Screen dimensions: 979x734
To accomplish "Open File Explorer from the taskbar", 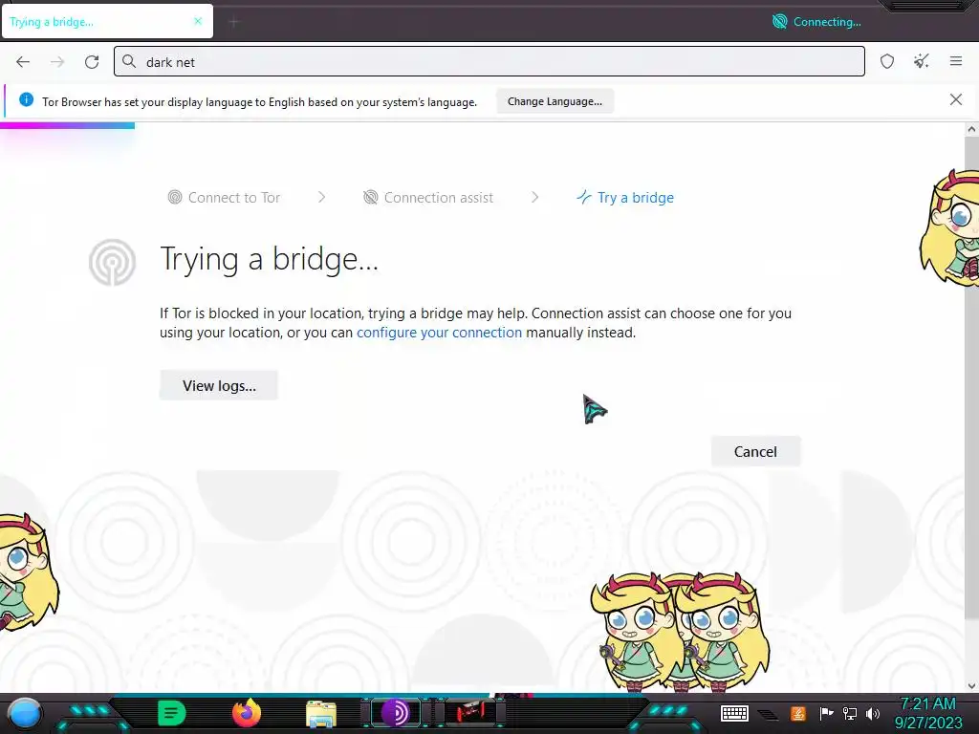I will 321,714.
